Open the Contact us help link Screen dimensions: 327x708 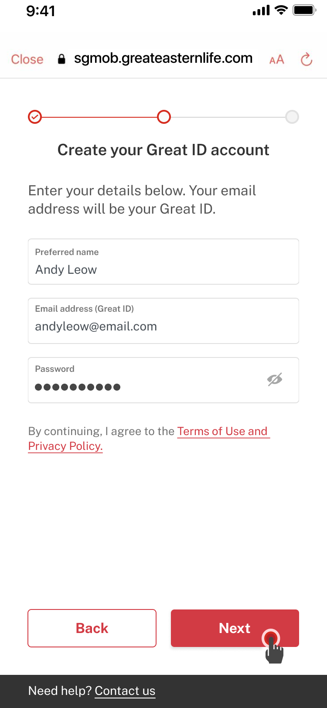pos(125,691)
